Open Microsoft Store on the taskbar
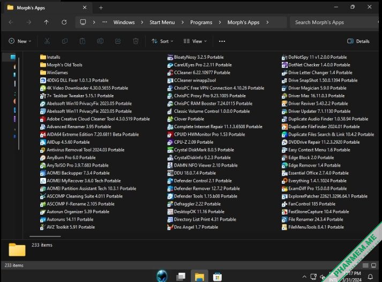Viewport: 382px width, 282px height. point(218,277)
